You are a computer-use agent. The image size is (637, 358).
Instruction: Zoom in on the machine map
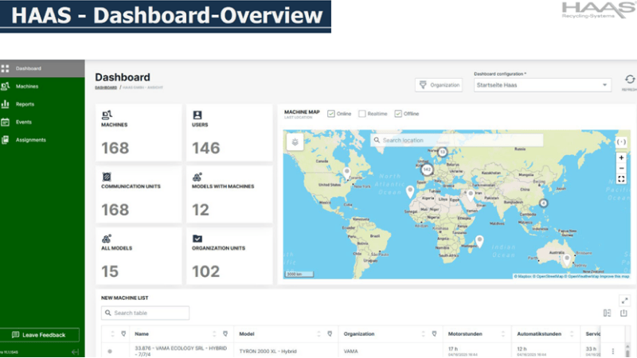coord(621,158)
